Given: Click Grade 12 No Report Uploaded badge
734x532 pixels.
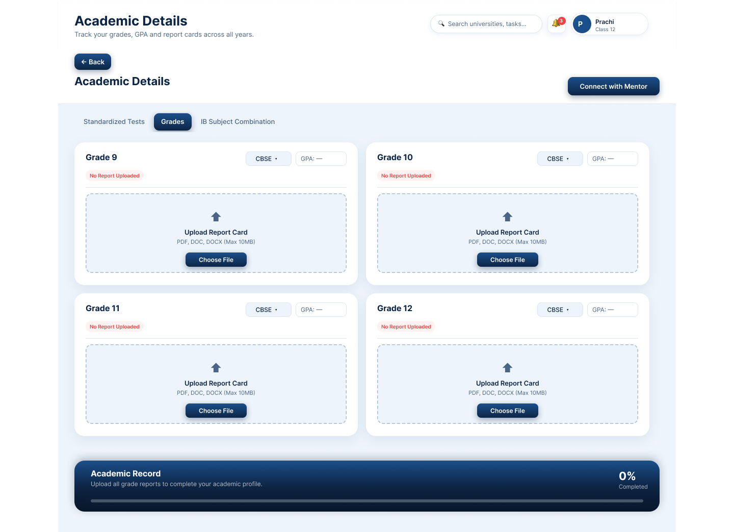Looking at the screenshot, I should tap(406, 326).
